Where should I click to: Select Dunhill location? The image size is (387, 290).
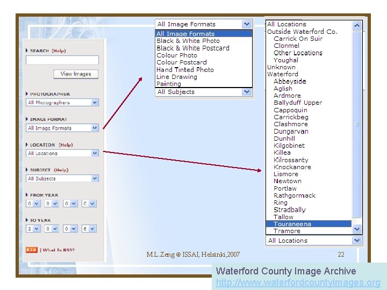click(x=309, y=139)
